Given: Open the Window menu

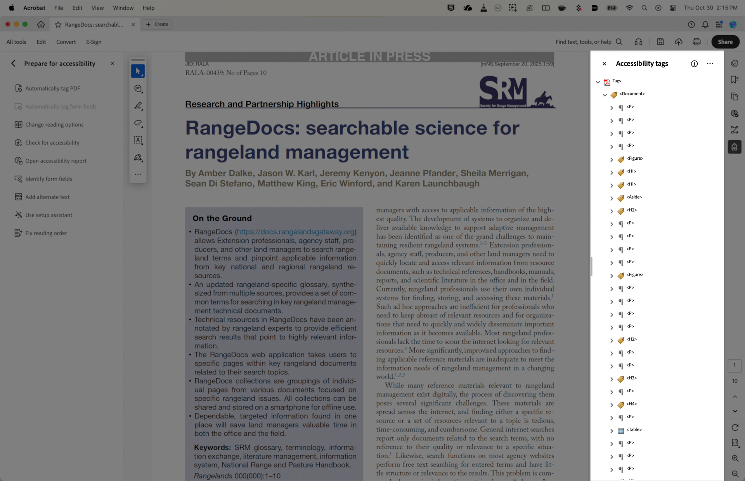Looking at the screenshot, I should (123, 8).
